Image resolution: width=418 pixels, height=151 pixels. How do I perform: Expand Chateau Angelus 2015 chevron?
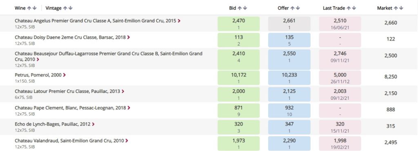pyautogui.click(x=179, y=21)
